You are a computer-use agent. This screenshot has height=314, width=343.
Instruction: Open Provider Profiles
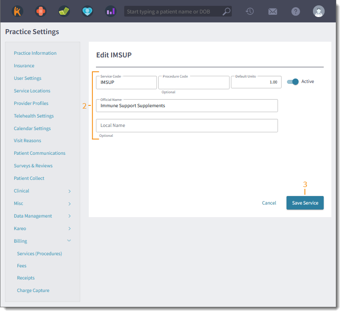pyautogui.click(x=31, y=103)
